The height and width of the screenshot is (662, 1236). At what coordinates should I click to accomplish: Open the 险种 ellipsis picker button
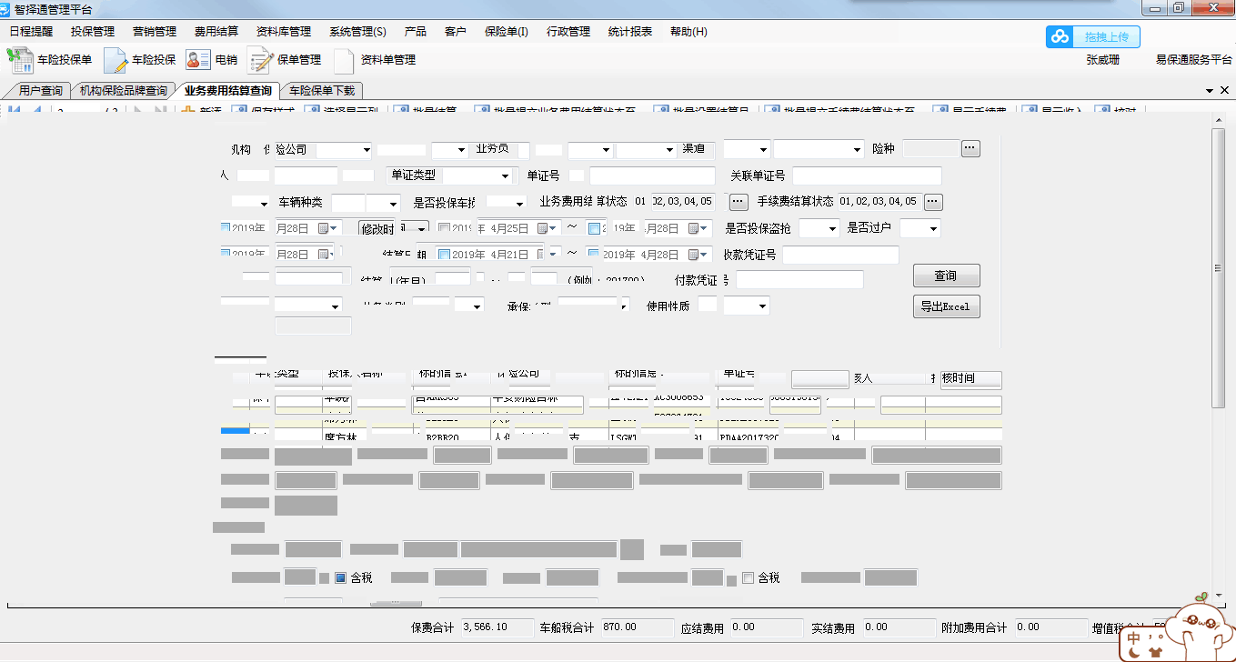[x=970, y=148]
